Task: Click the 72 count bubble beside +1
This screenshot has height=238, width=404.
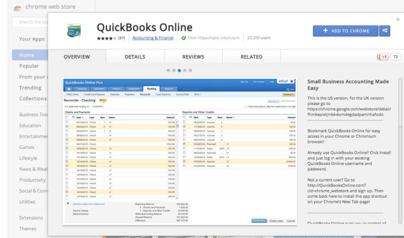Action: point(396,57)
